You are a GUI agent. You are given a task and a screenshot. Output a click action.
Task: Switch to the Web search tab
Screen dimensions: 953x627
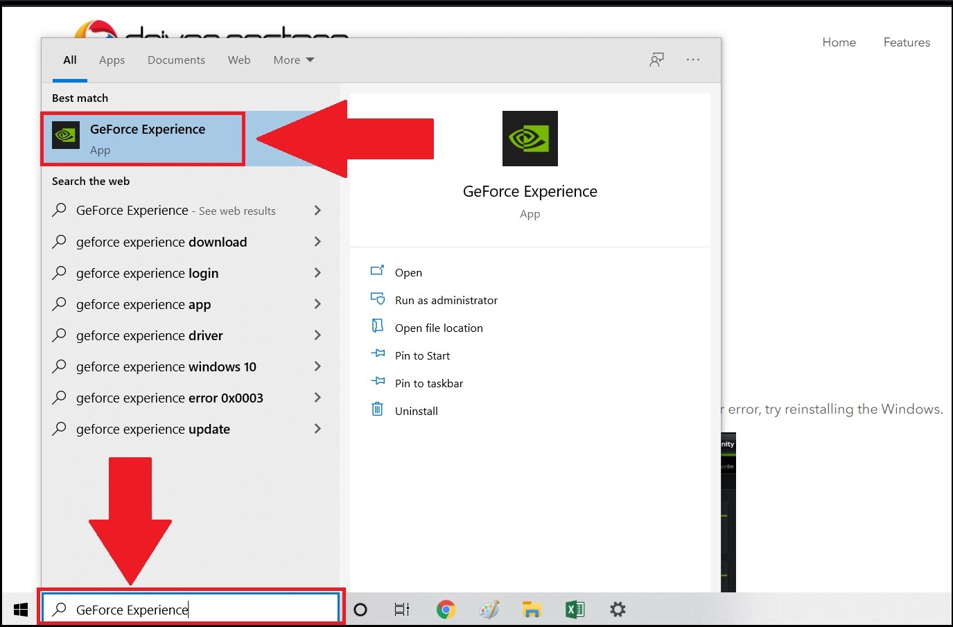tap(239, 60)
